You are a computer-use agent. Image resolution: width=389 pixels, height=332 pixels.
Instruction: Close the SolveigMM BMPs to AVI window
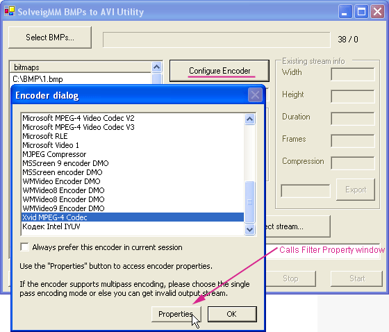tap(377, 12)
